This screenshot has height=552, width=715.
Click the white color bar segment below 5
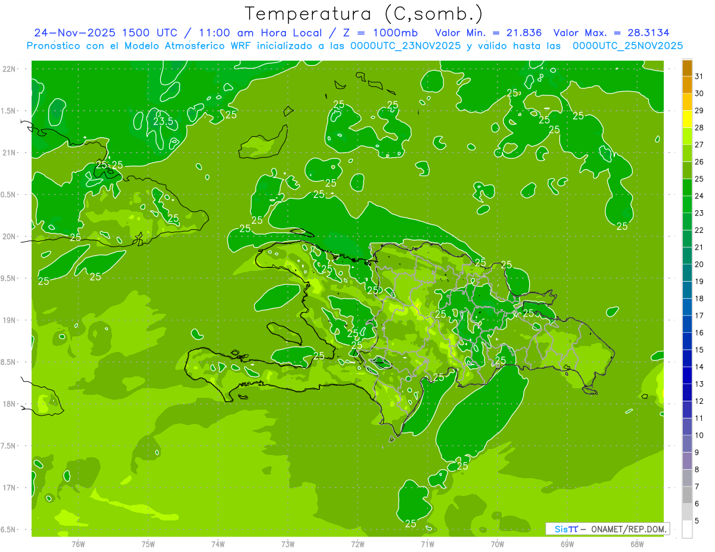pos(687,529)
